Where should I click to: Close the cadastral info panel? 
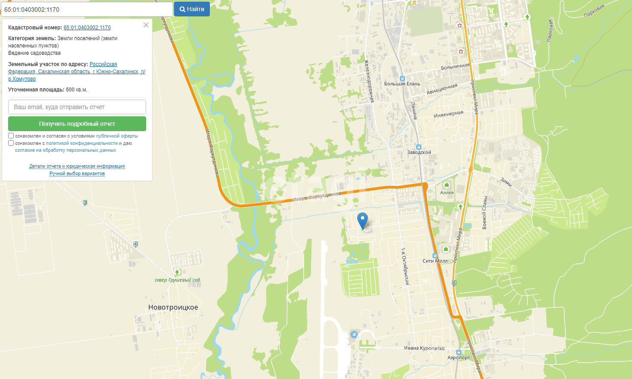[x=146, y=25]
